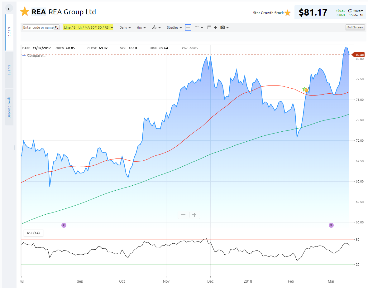Click the Nov axis label
The height and width of the screenshot is (288, 368).
(x=166, y=281)
